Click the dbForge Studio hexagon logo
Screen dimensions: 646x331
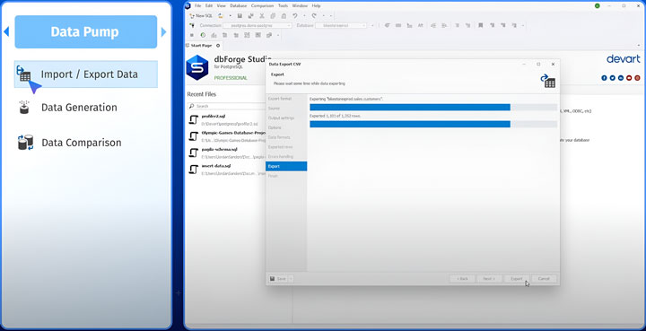197,67
